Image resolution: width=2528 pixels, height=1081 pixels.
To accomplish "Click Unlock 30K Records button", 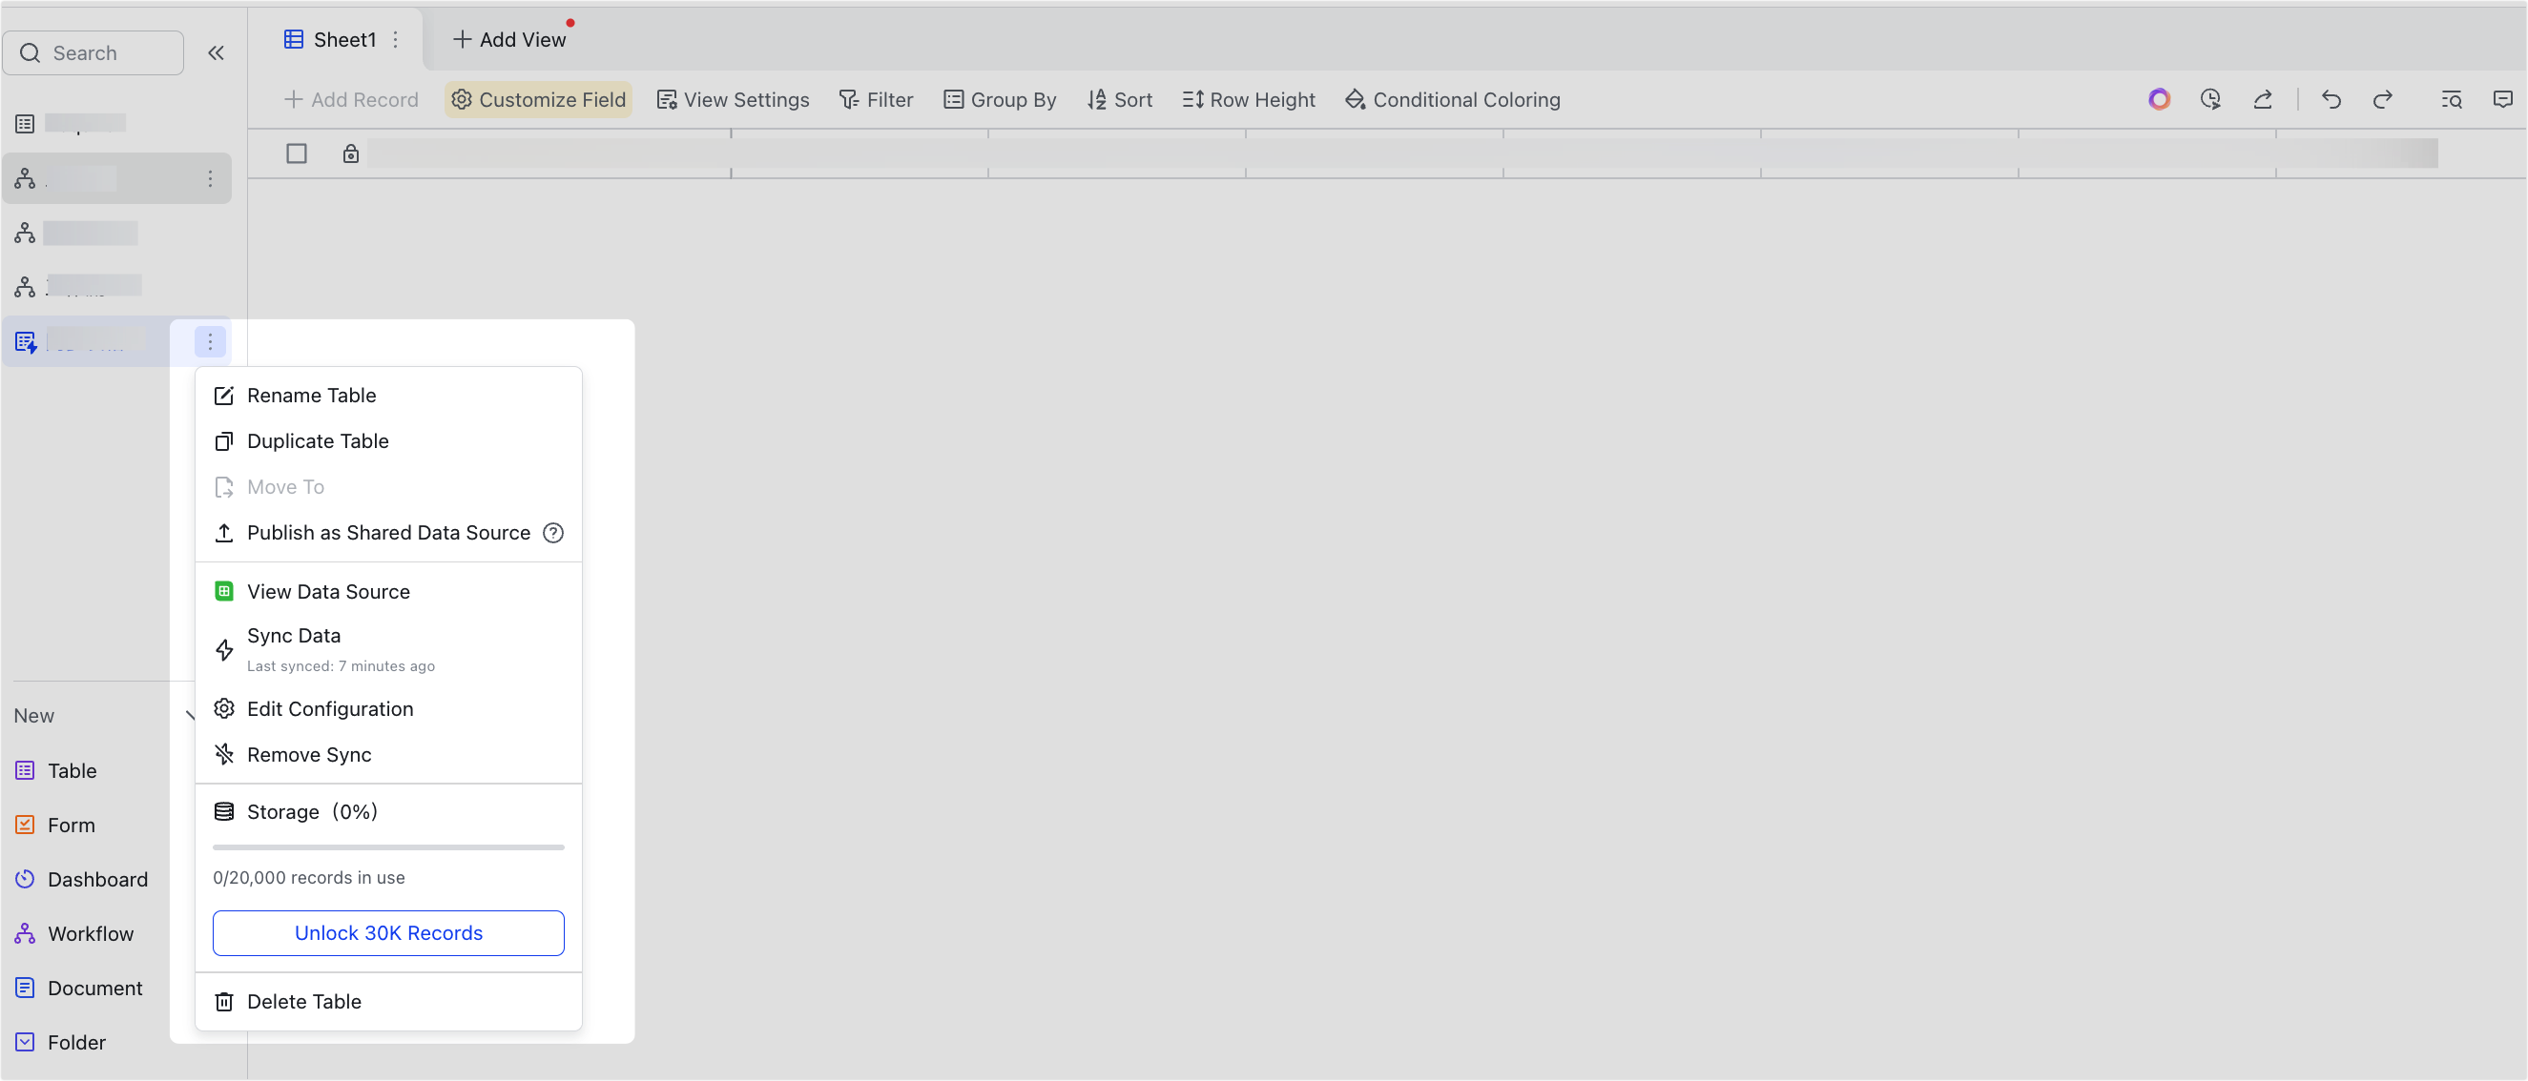I will pyautogui.click(x=388, y=933).
